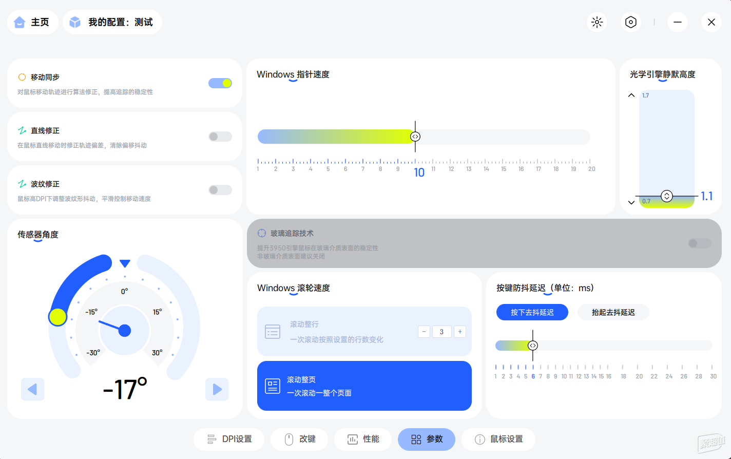The height and width of the screenshot is (459, 731).
Task: Click the 滚动整行 list icon
Action: click(x=273, y=332)
